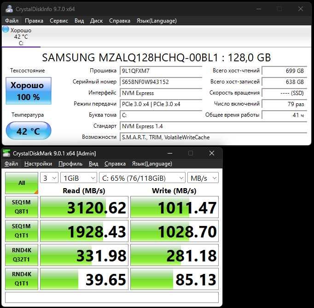
Task: Select the C: drive tab showing Хорошо 42 °C
Action: coord(21,36)
